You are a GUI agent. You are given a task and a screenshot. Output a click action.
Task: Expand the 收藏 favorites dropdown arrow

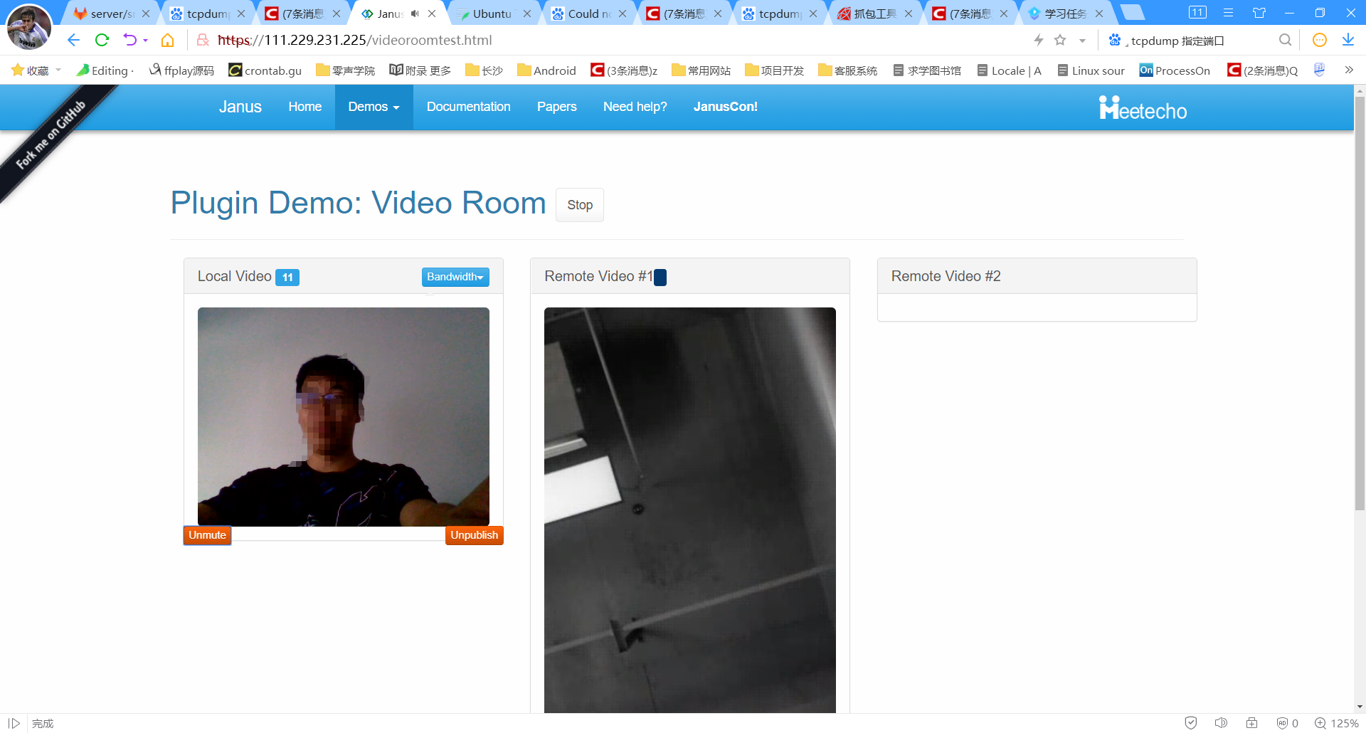[x=58, y=70]
